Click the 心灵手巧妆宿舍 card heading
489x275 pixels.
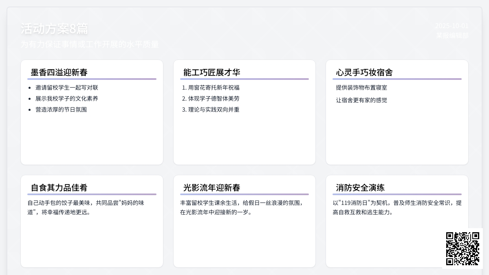364,73
